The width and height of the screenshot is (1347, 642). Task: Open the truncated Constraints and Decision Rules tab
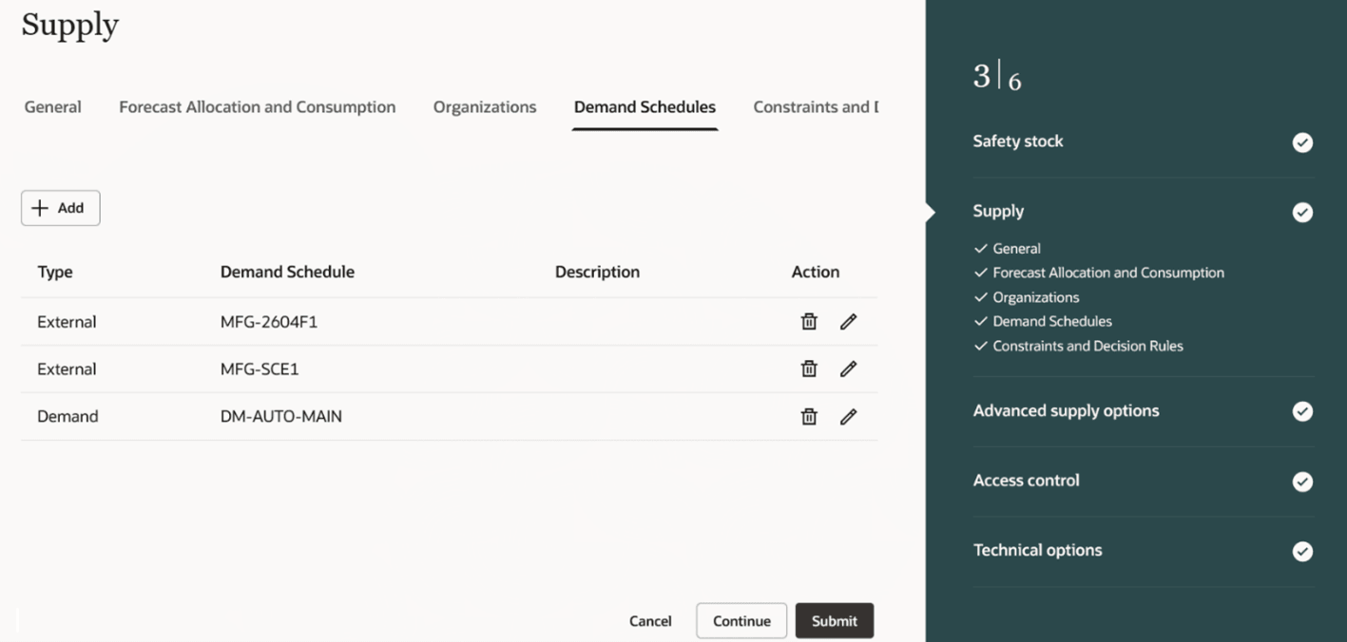point(816,107)
